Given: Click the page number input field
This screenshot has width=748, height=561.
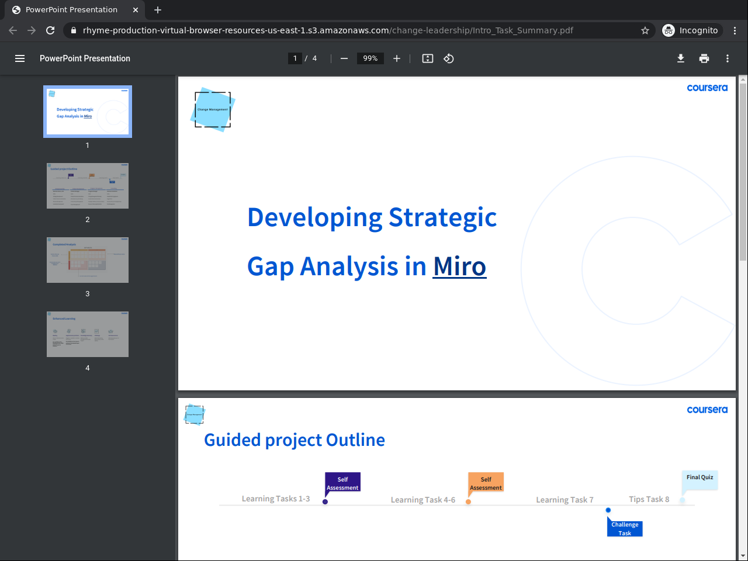Looking at the screenshot, I should coord(295,58).
